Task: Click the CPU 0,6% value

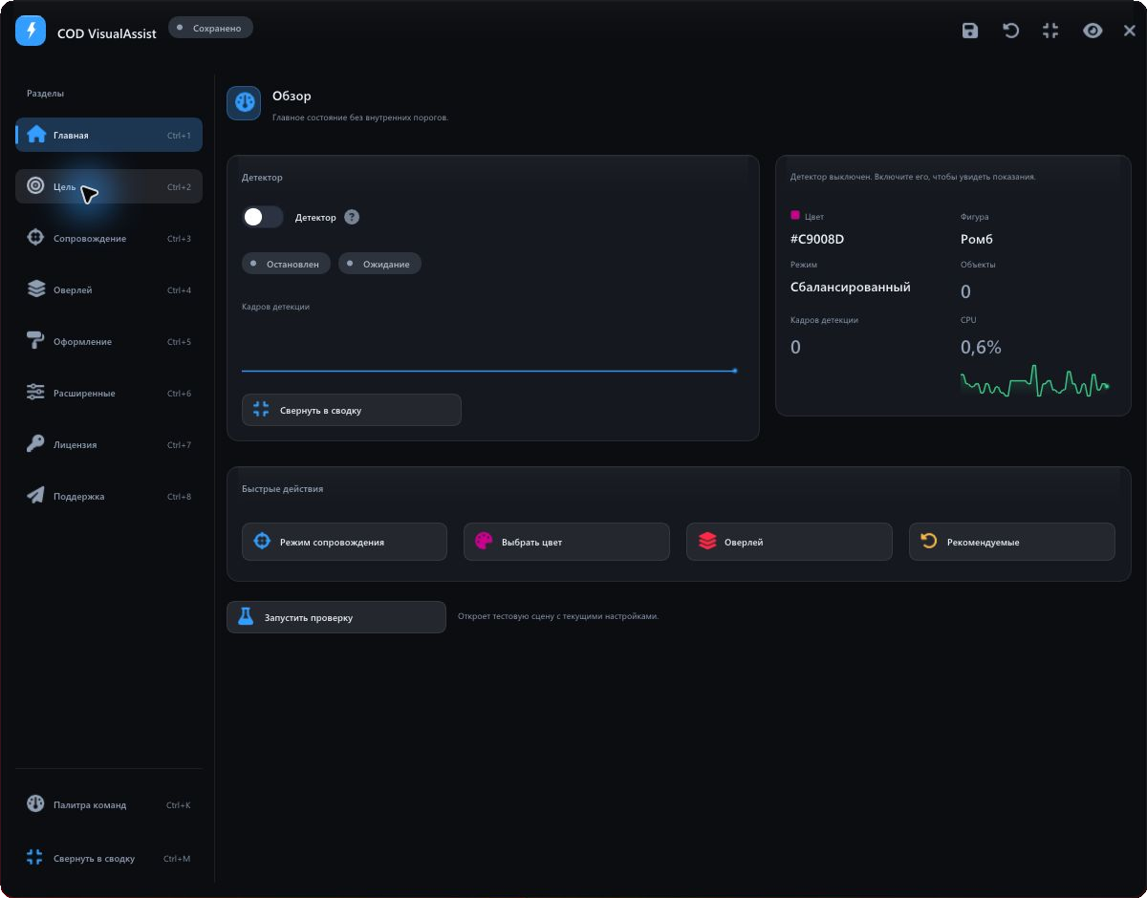Action: (x=981, y=348)
